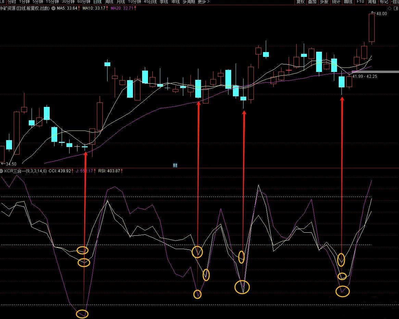
Task: Expand the dropdown next to 中矿资源 title
Action: (53, 8)
